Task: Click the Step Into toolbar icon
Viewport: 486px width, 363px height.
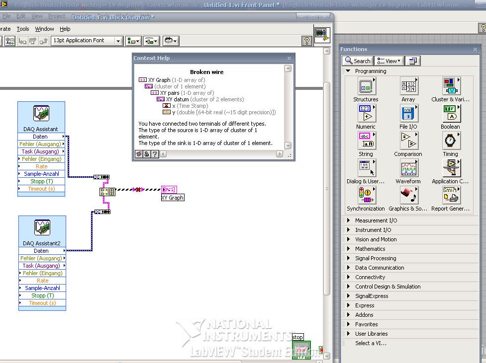Action: [22, 41]
